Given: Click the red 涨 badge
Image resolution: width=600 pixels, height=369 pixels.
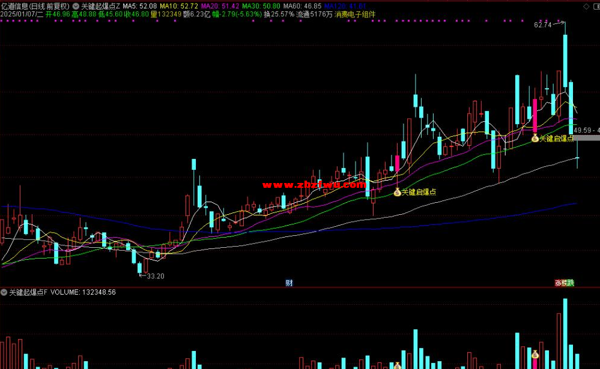Looking at the screenshot, I should pos(558,283).
